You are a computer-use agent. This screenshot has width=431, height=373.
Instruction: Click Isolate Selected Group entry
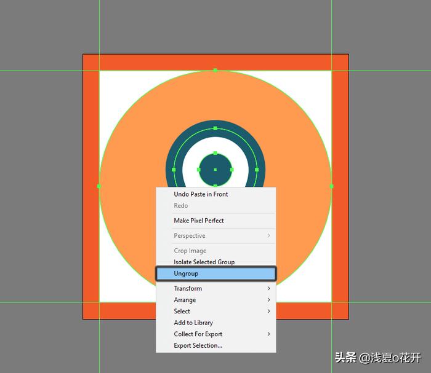point(204,262)
